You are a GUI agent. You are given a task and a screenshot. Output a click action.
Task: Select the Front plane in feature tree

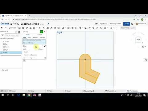point(7,47)
